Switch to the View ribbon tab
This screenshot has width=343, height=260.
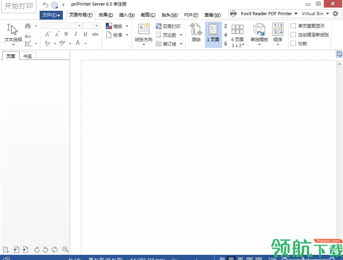(x=213, y=15)
